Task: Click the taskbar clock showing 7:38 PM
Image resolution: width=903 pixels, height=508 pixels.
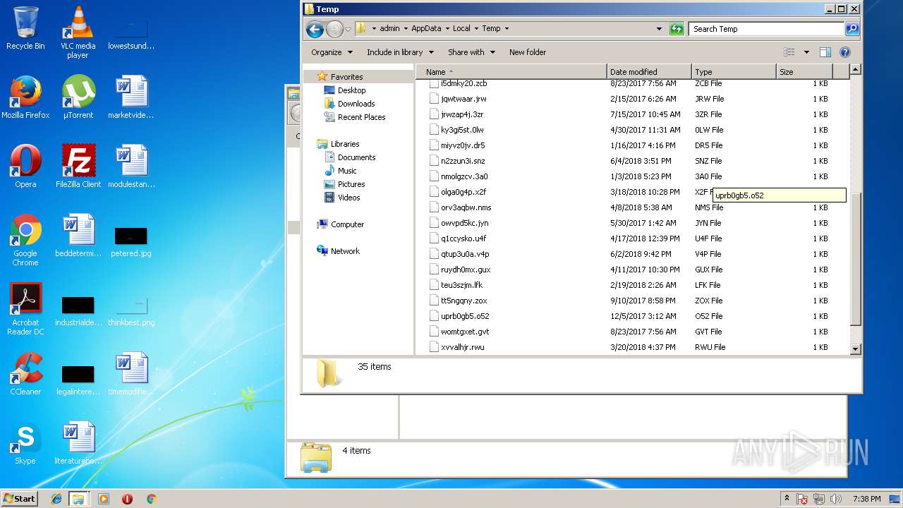Action: 866,499
